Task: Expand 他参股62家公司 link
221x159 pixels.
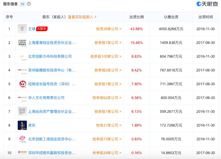Action: click(x=107, y=98)
